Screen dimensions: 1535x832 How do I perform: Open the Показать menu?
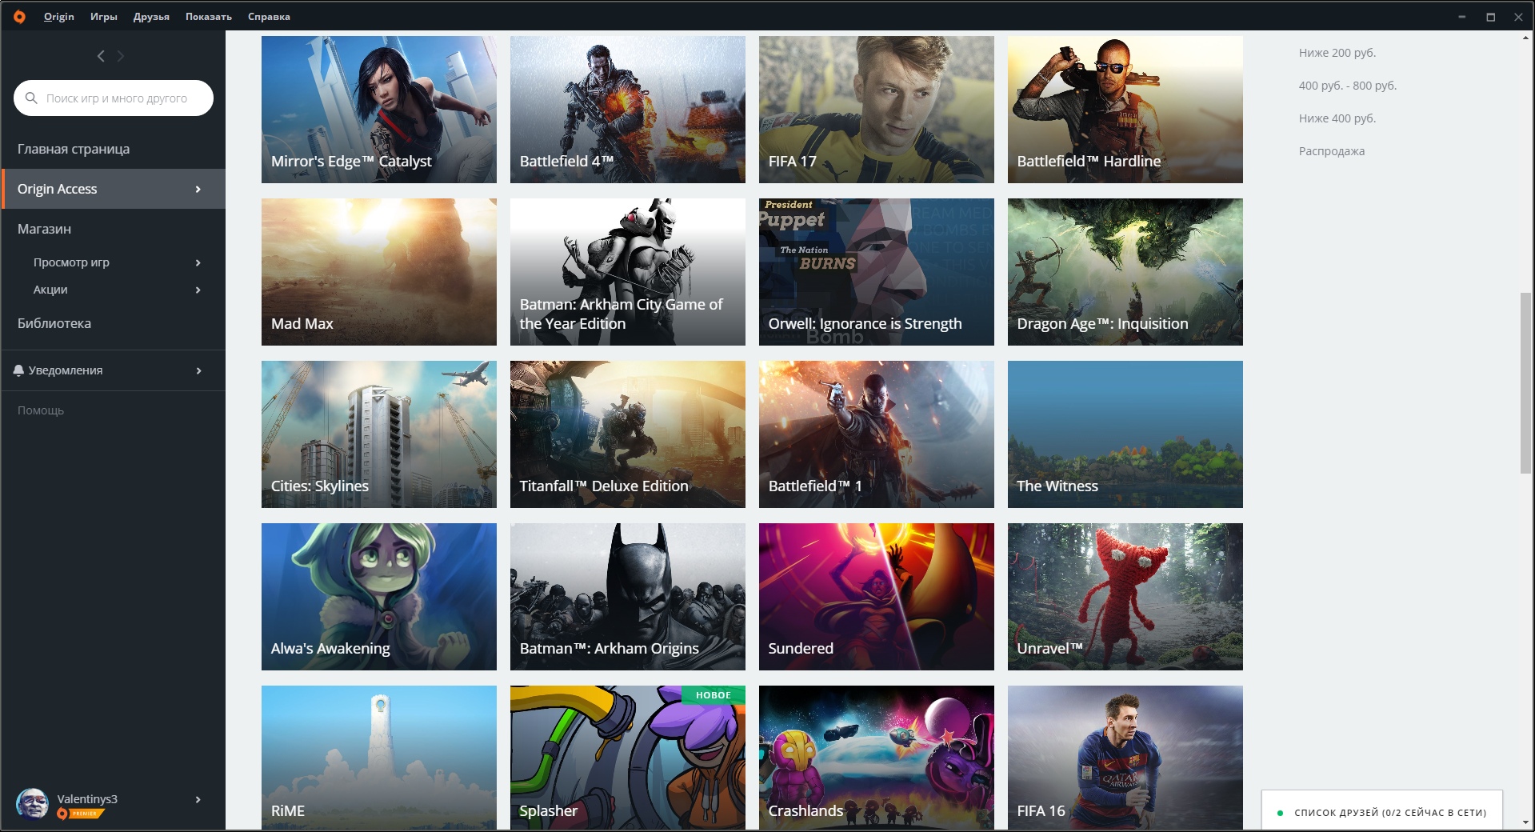[209, 17]
